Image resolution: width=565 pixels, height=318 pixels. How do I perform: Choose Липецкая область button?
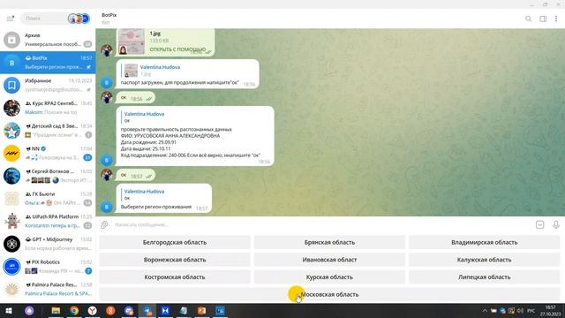click(x=484, y=276)
